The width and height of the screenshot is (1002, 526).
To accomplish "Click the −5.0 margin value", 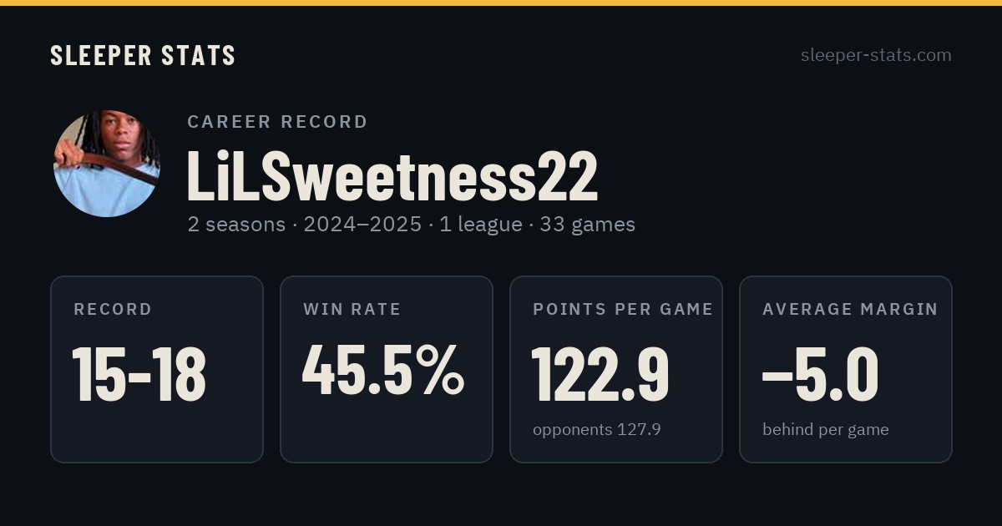I will pyautogui.click(x=820, y=373).
